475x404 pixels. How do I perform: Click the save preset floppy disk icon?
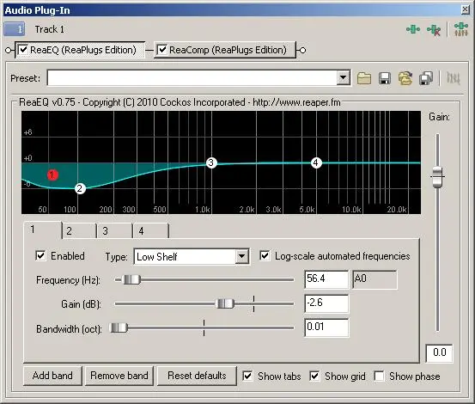[385, 78]
